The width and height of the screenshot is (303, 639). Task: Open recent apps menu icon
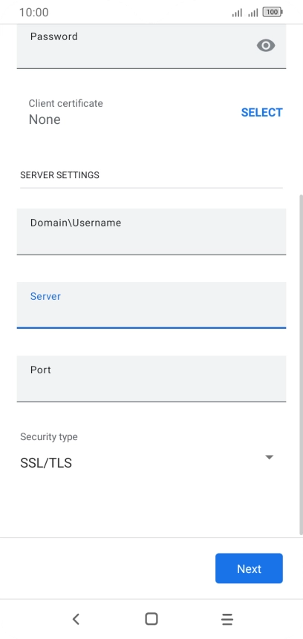(227, 619)
